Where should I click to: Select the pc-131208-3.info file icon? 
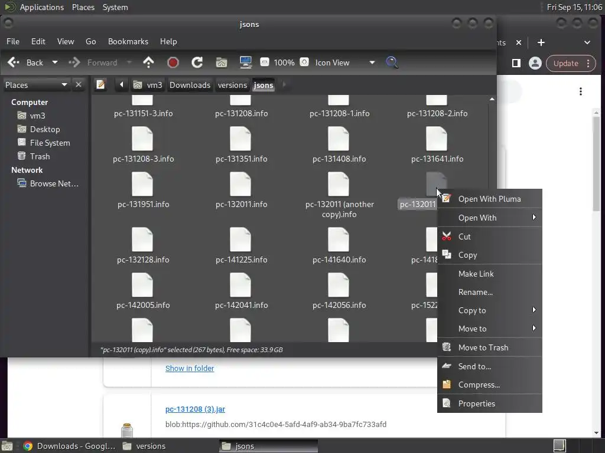tap(142, 139)
